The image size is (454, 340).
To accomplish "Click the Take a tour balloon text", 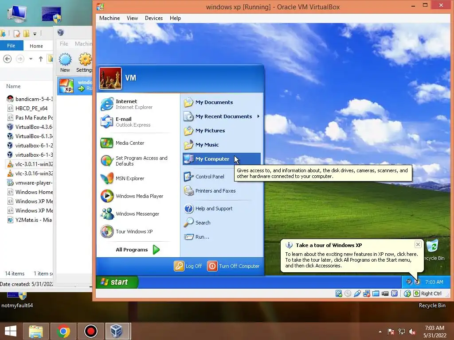I will coord(352,259).
